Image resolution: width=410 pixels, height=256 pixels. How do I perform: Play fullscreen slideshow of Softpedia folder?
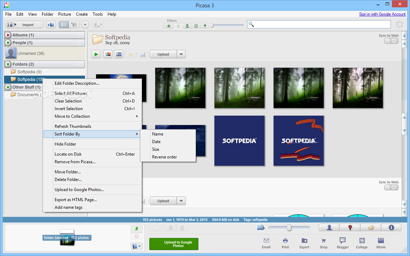96,54
